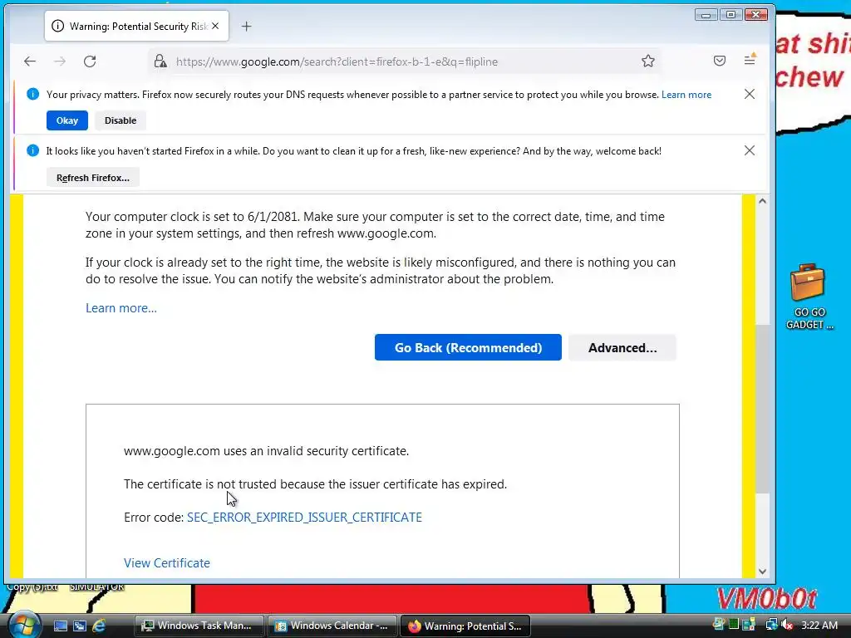
Task: Click text about issuer certificate has expired
Action: (x=315, y=484)
